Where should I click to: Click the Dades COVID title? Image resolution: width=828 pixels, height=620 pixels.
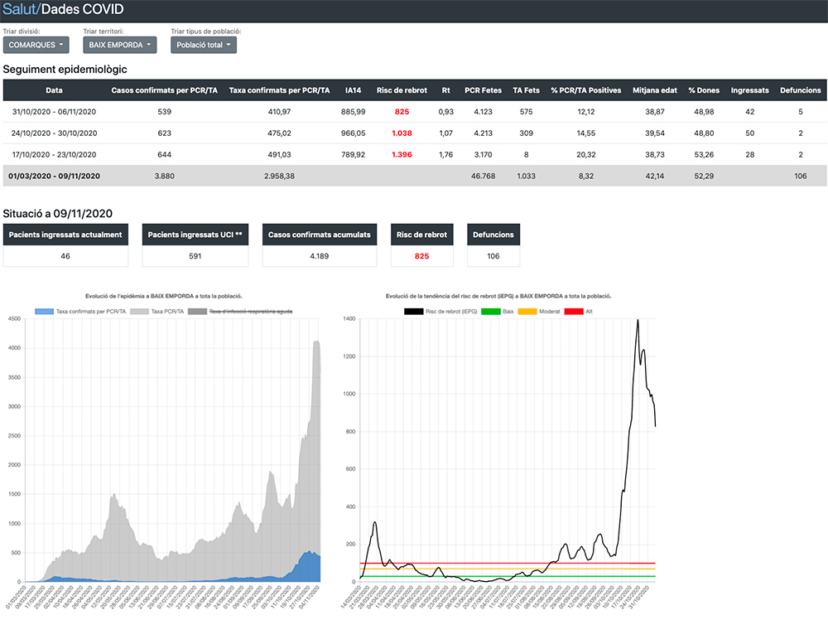[82, 9]
